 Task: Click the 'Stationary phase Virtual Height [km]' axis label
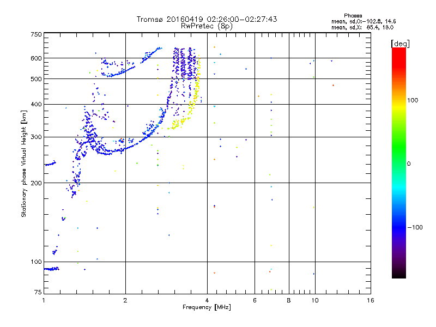point(23,163)
